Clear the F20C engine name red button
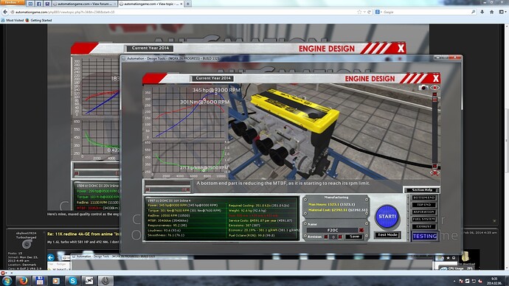Image resolution: width=509 pixels, height=286 pixels. pyautogui.click(x=361, y=230)
